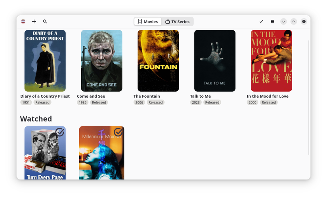This screenshot has width=327, height=198.
Task: Open The Fountain poster
Action: click(158, 61)
